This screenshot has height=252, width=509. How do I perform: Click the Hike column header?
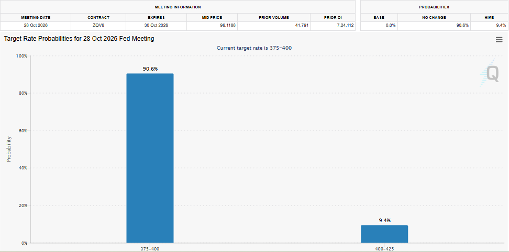489,17
